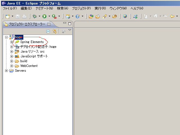Select JavaScript サポート item
This screenshot has width=180, height=135.
(34, 56)
